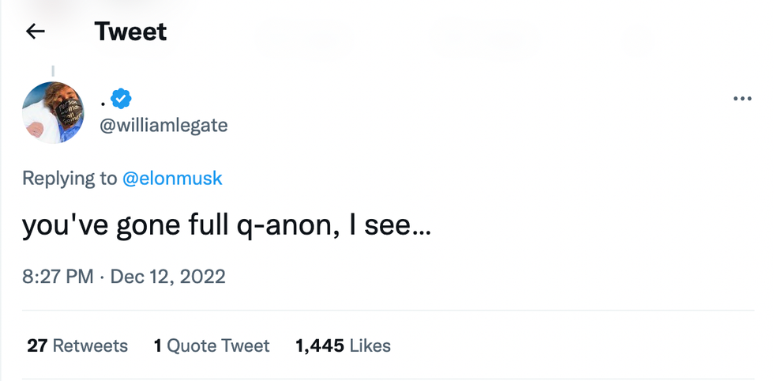Click the thread connector line above avatar
The height and width of the screenshot is (381, 774).
tap(53, 71)
